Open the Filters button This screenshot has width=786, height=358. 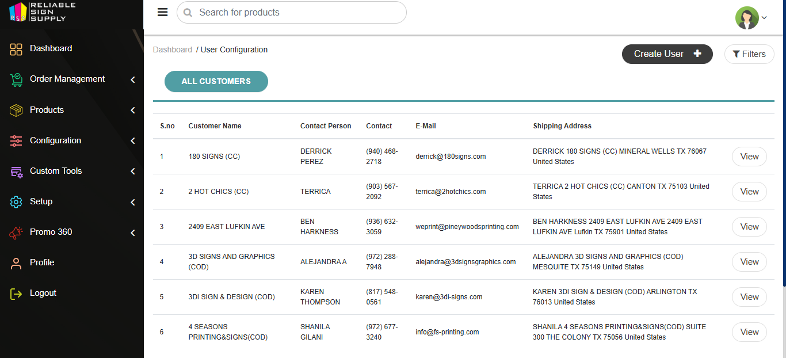coord(749,54)
